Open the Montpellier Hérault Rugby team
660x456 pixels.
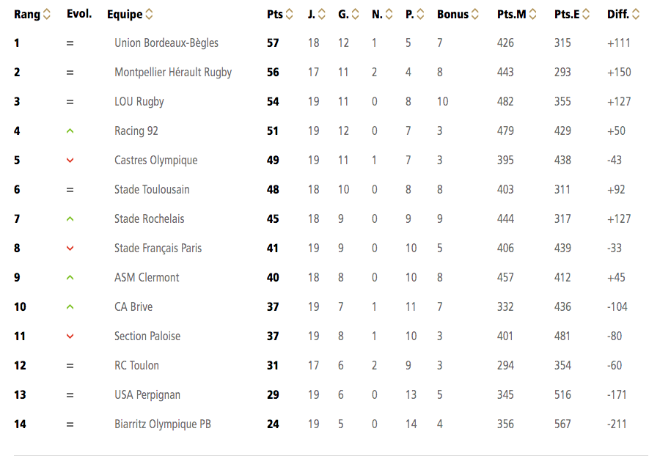point(173,73)
